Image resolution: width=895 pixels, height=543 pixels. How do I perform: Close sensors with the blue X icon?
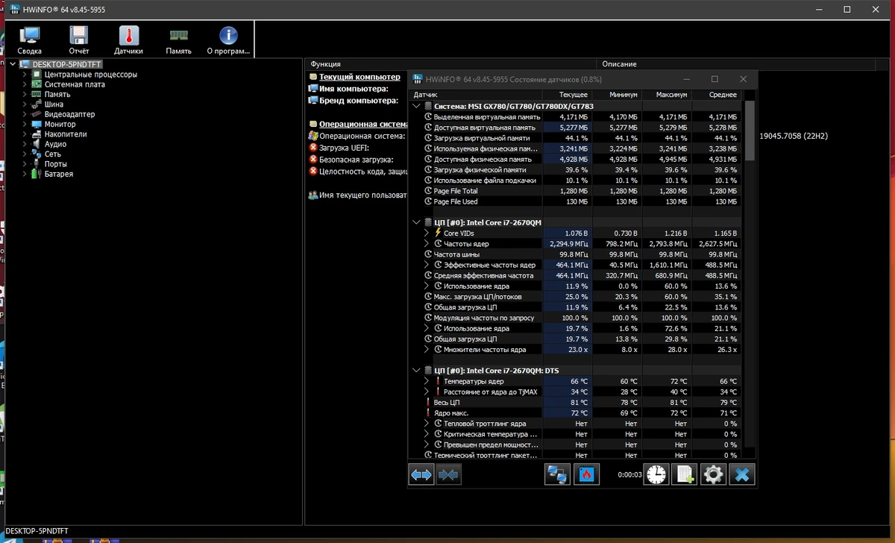742,474
